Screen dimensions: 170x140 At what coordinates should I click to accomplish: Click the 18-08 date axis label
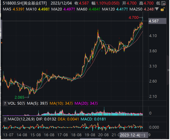tap(76, 135)
